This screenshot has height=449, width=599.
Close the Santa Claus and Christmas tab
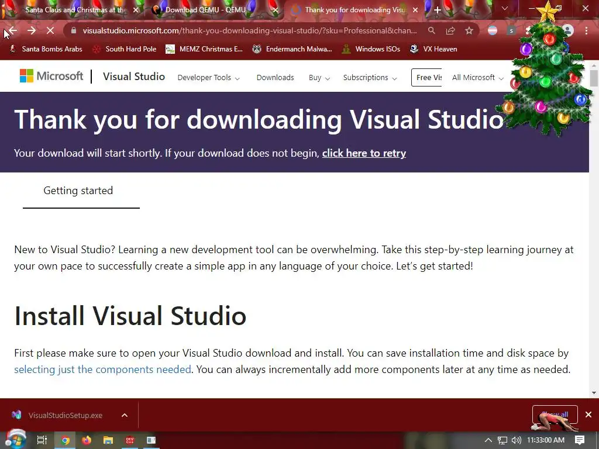[x=136, y=10]
